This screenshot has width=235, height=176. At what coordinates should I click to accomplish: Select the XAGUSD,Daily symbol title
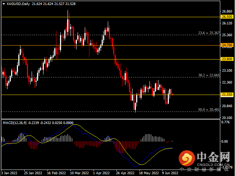tap(18, 4)
